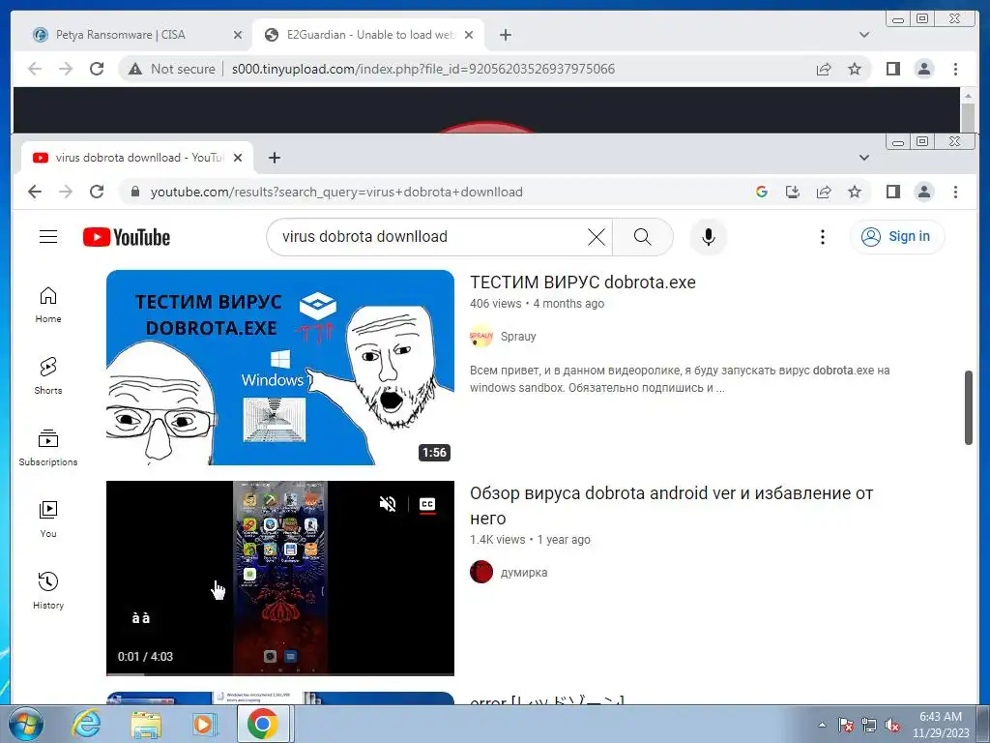Show hidden tray icons arrow
The height and width of the screenshot is (743, 990).
pos(822,725)
